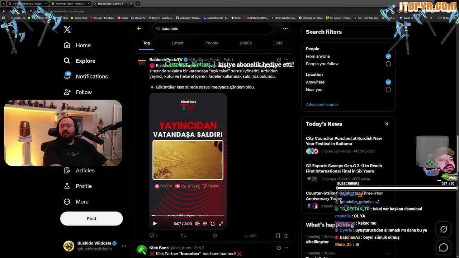Click the back arrow beside search

click(x=139, y=29)
